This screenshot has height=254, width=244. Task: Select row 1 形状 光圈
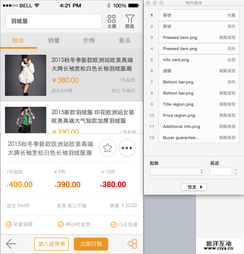coord(199,15)
